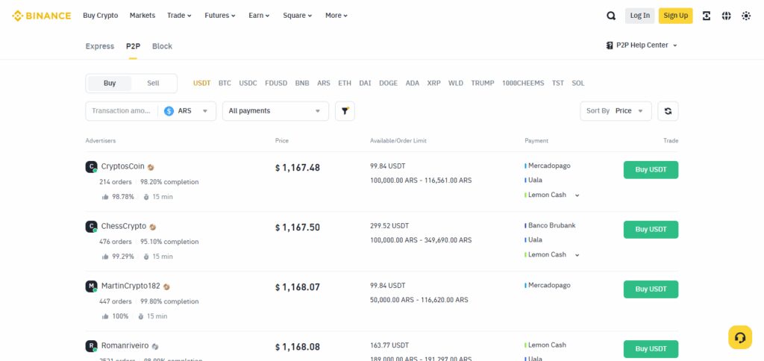Select the DOGE coin tab
The width and height of the screenshot is (764, 361).
click(388, 84)
